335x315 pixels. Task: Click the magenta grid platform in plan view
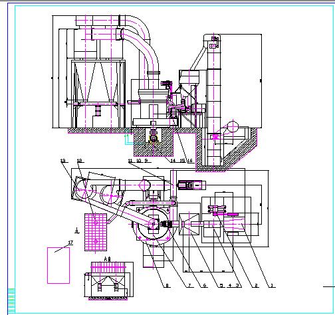96,232
